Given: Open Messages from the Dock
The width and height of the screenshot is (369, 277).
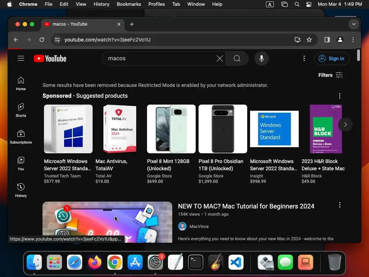Looking at the screenshot, I should [285, 262].
